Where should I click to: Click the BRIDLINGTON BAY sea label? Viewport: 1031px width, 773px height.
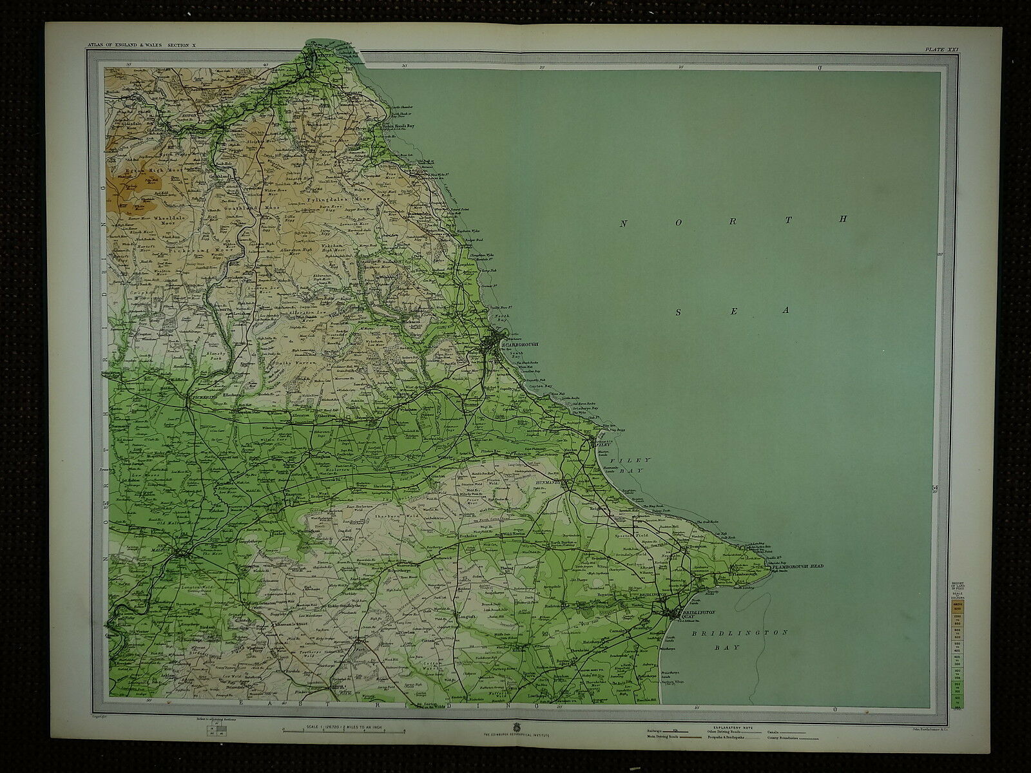point(740,639)
